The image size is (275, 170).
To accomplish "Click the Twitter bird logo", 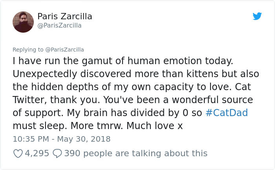I will 257,16.
